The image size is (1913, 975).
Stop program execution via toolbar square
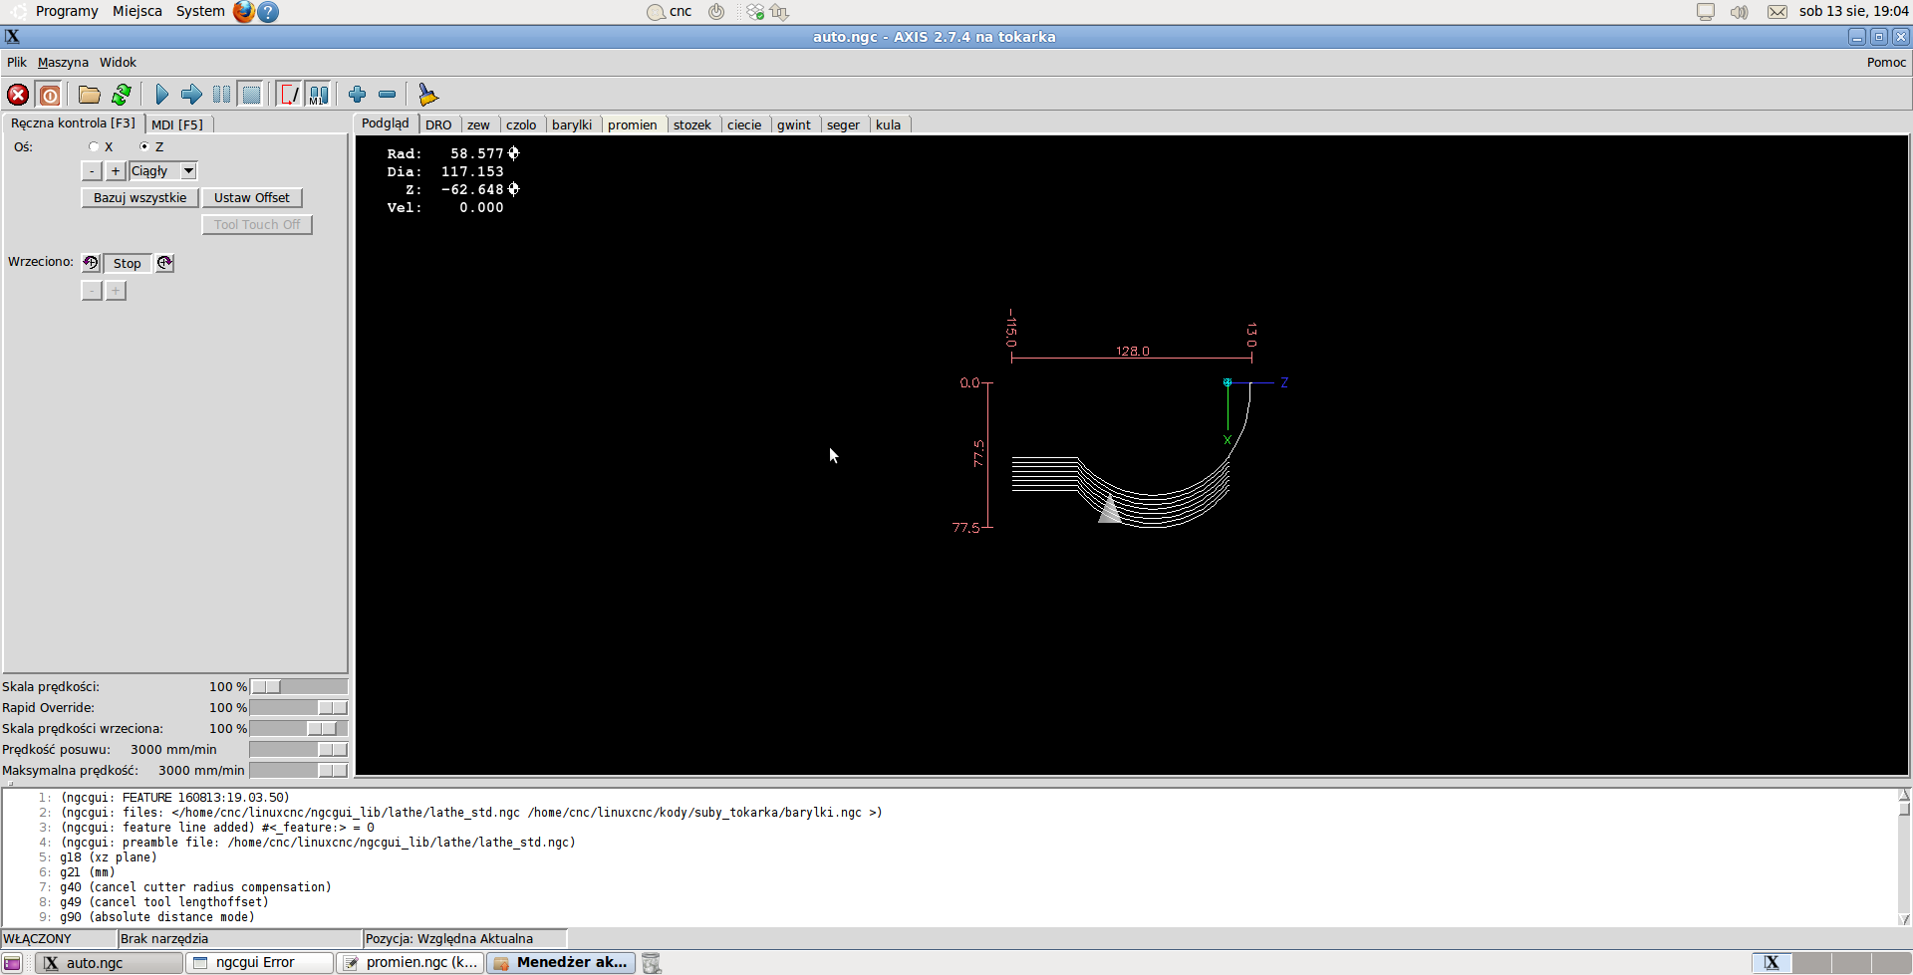(251, 95)
